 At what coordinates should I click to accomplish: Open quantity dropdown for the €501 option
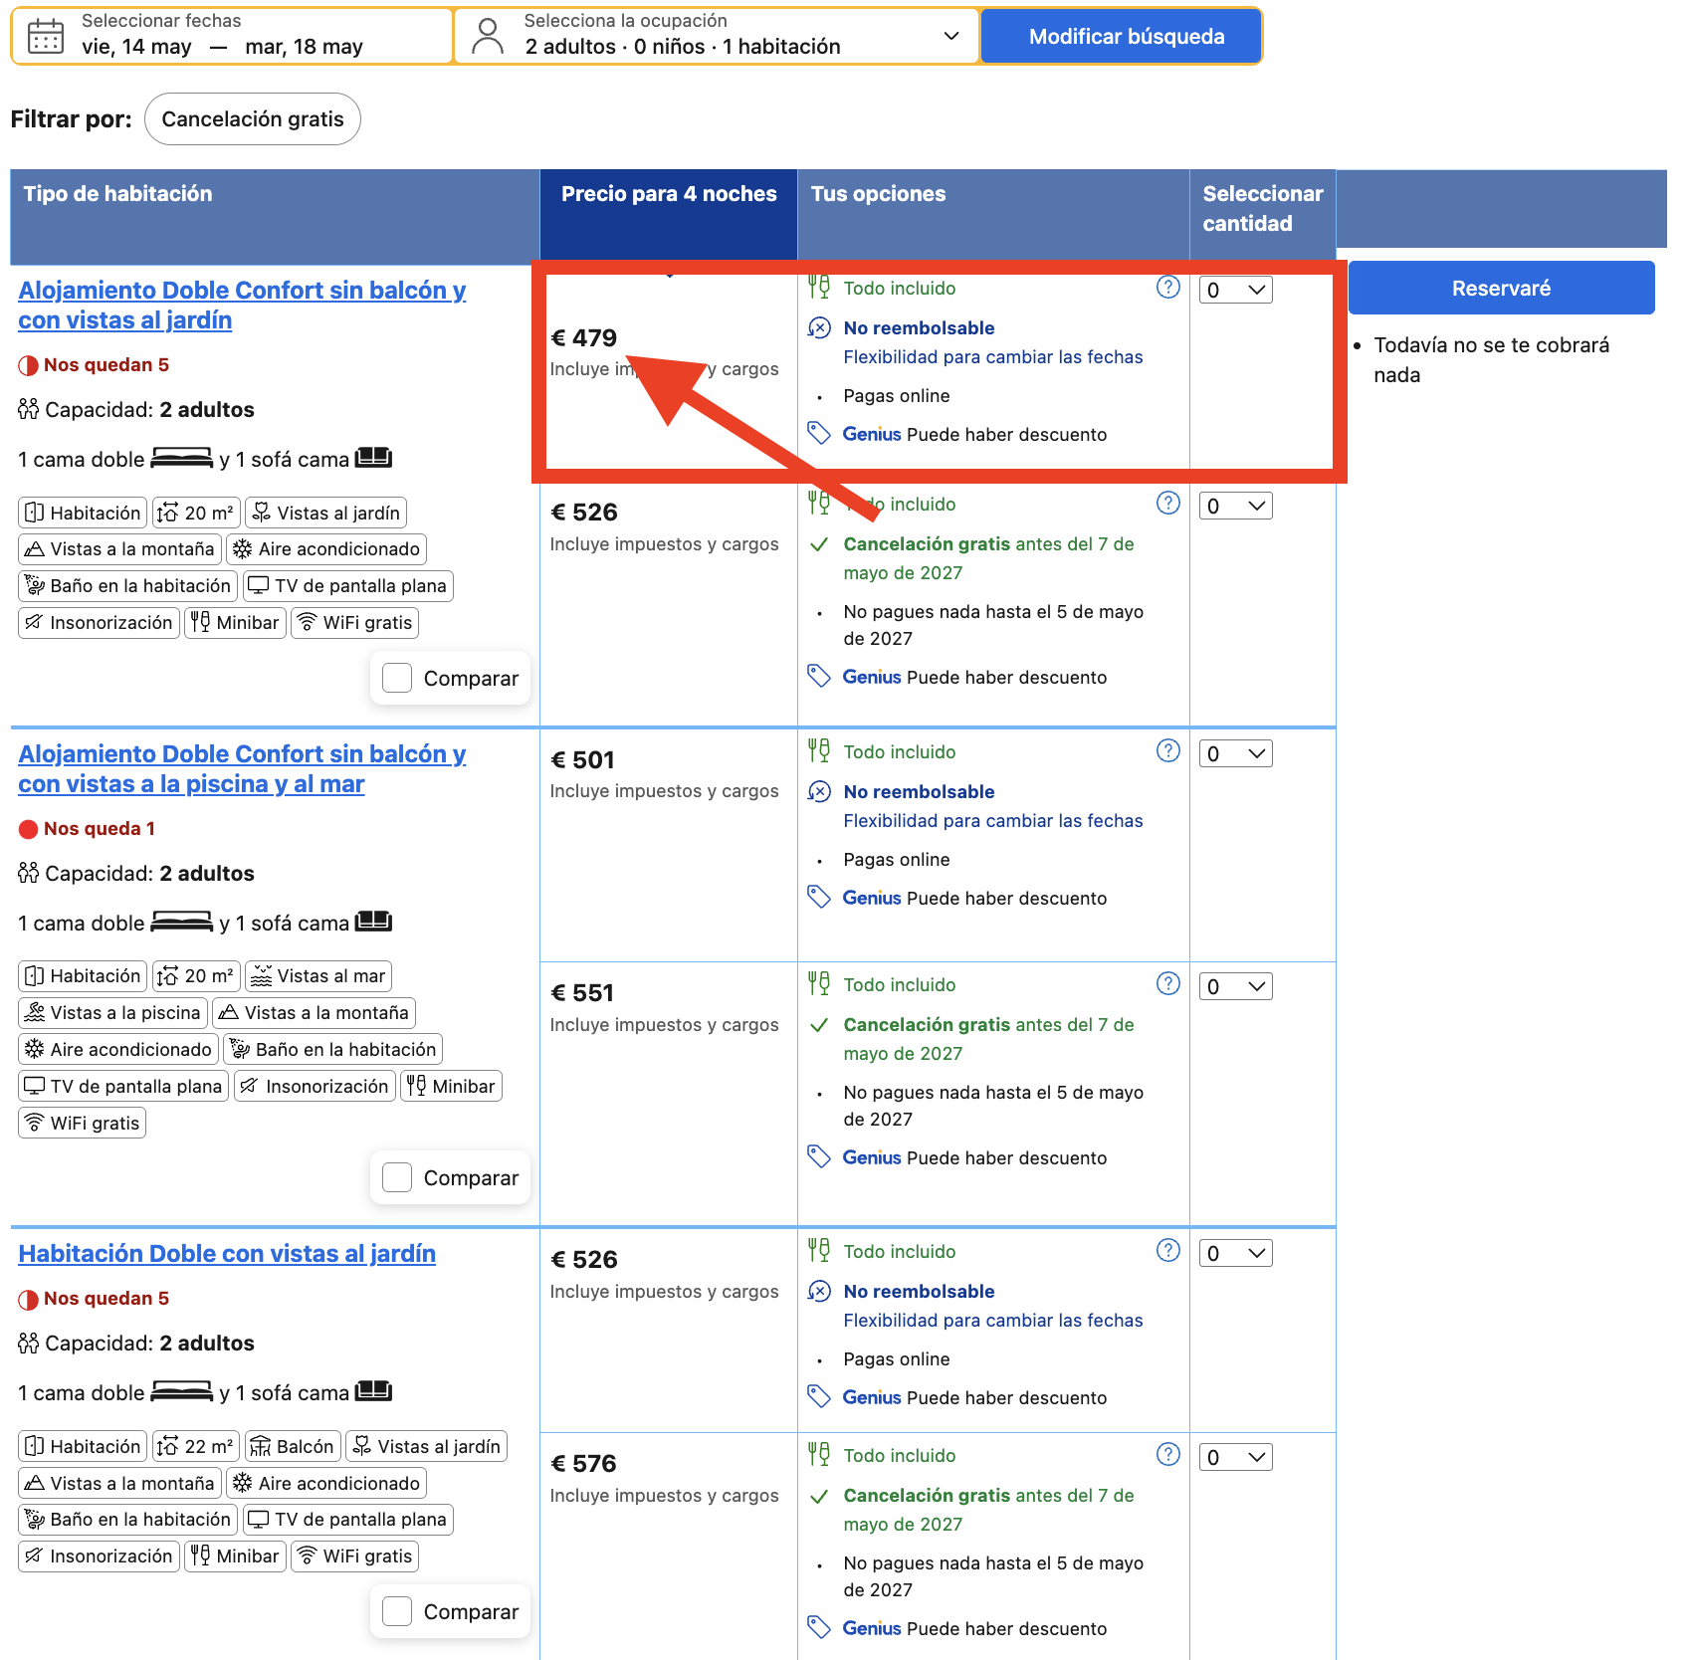click(x=1236, y=754)
